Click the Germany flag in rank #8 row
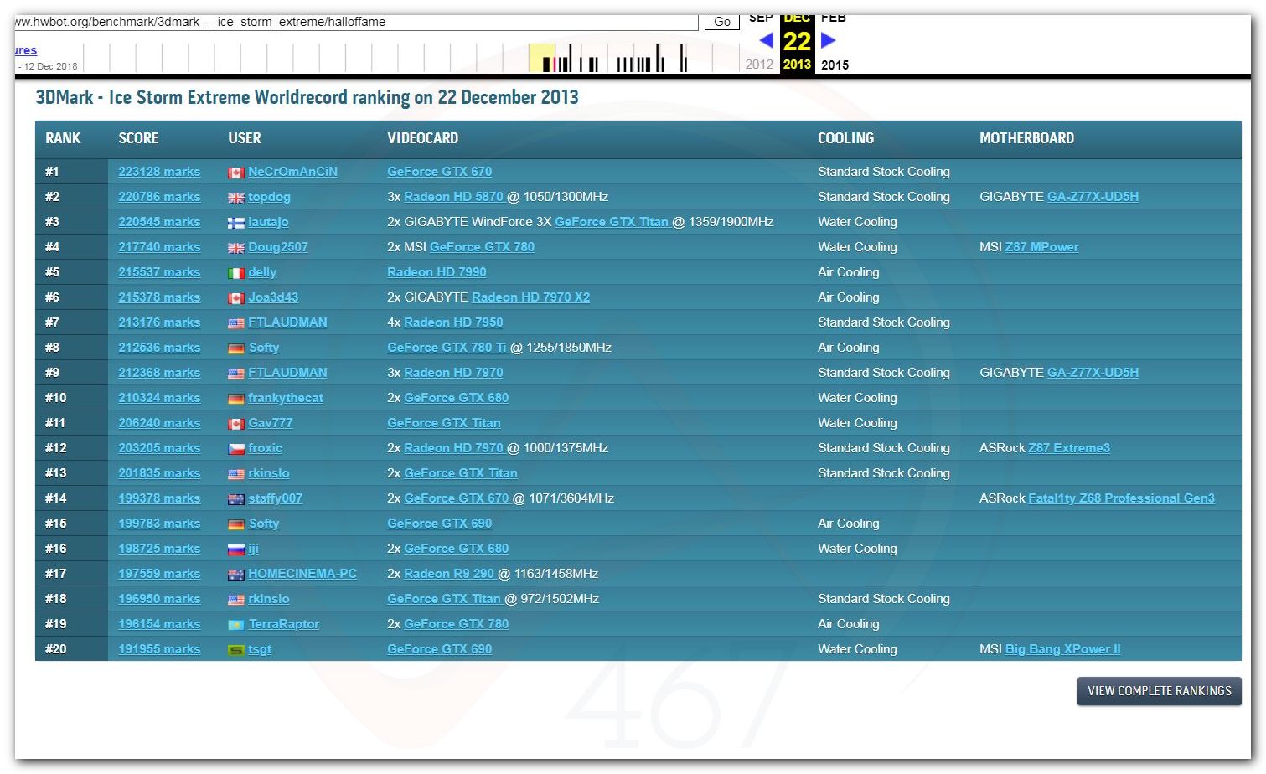 point(236,348)
